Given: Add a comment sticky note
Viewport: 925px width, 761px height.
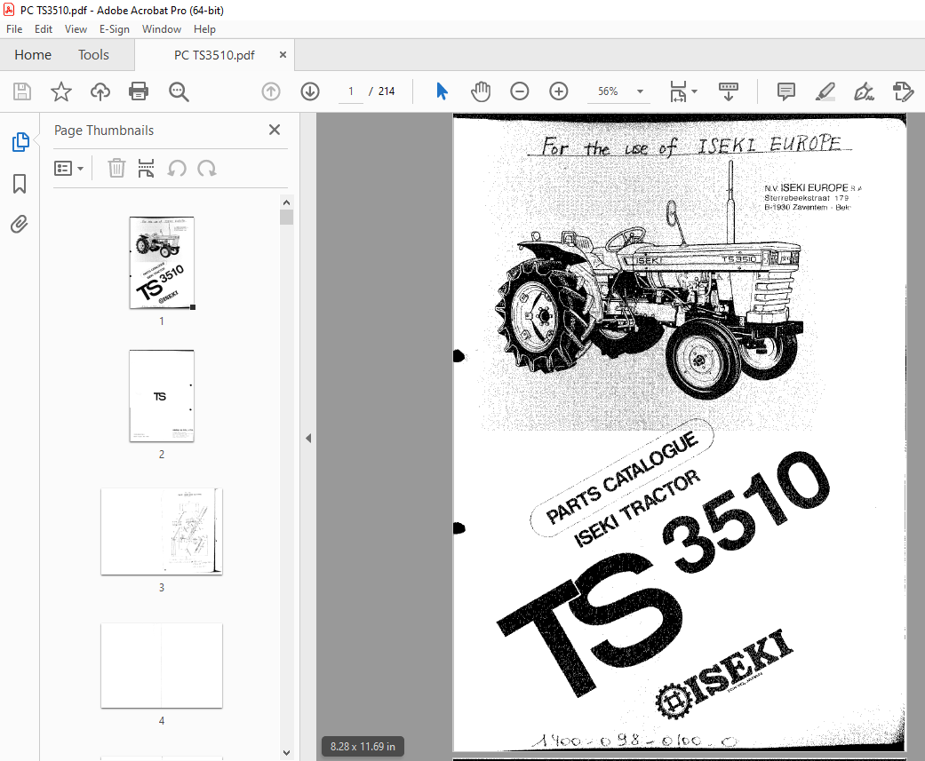Looking at the screenshot, I should 786,91.
